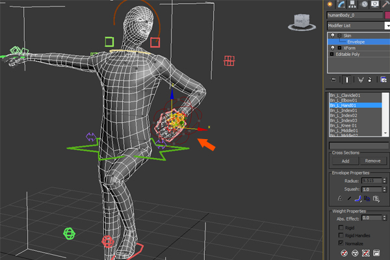Enable the Rigid Handles checkbox
Image resolution: width=390 pixels, height=260 pixels.
tap(341, 235)
